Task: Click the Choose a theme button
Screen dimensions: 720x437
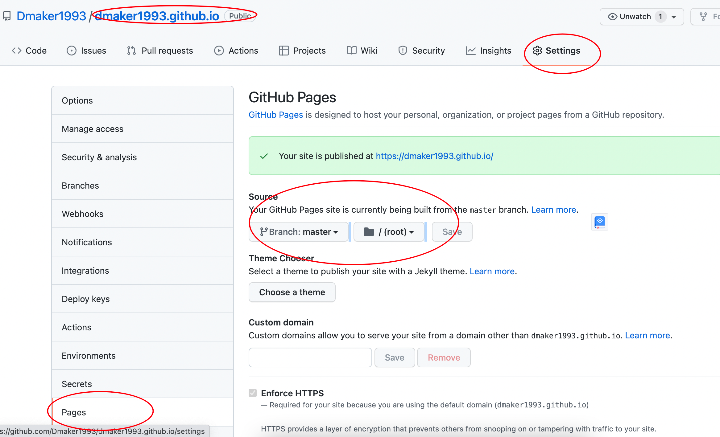Action: pos(292,292)
